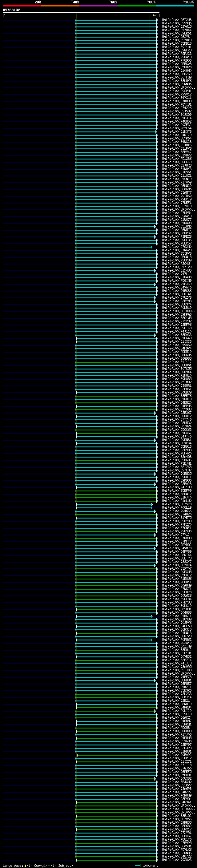Select hit label UniRef100_A4FPM6
The image size is (197, 868).
176,406
